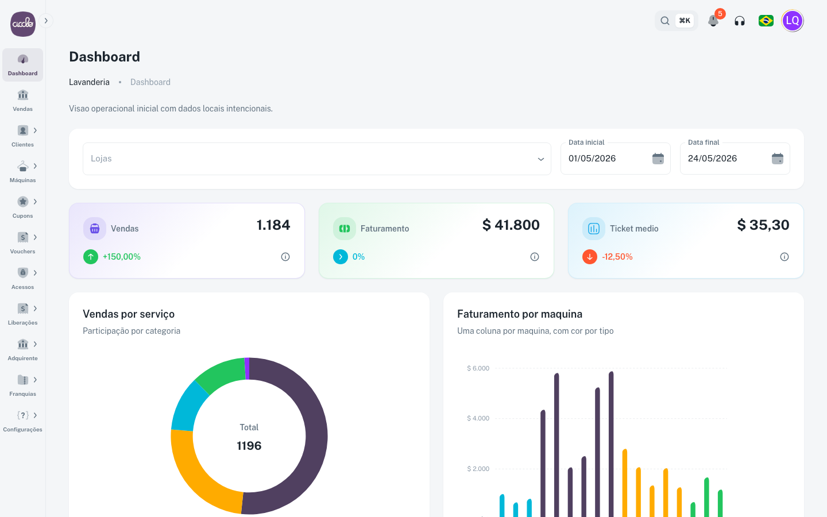The image size is (827, 517).
Task: Open the headphones support icon
Action: pos(740,21)
